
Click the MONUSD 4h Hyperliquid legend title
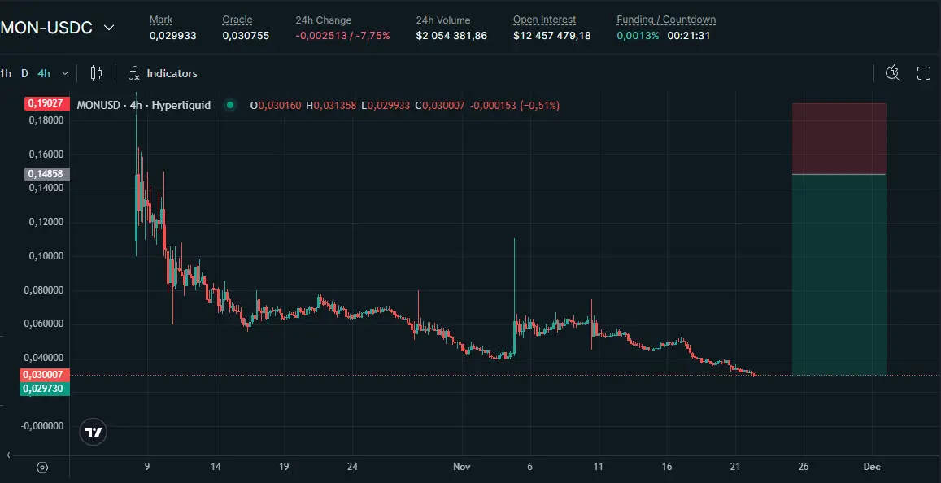(x=144, y=105)
